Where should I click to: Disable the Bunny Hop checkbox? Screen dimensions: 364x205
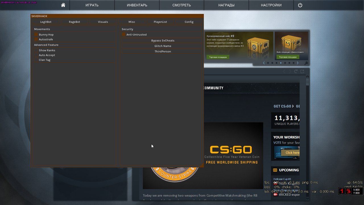(36, 34)
